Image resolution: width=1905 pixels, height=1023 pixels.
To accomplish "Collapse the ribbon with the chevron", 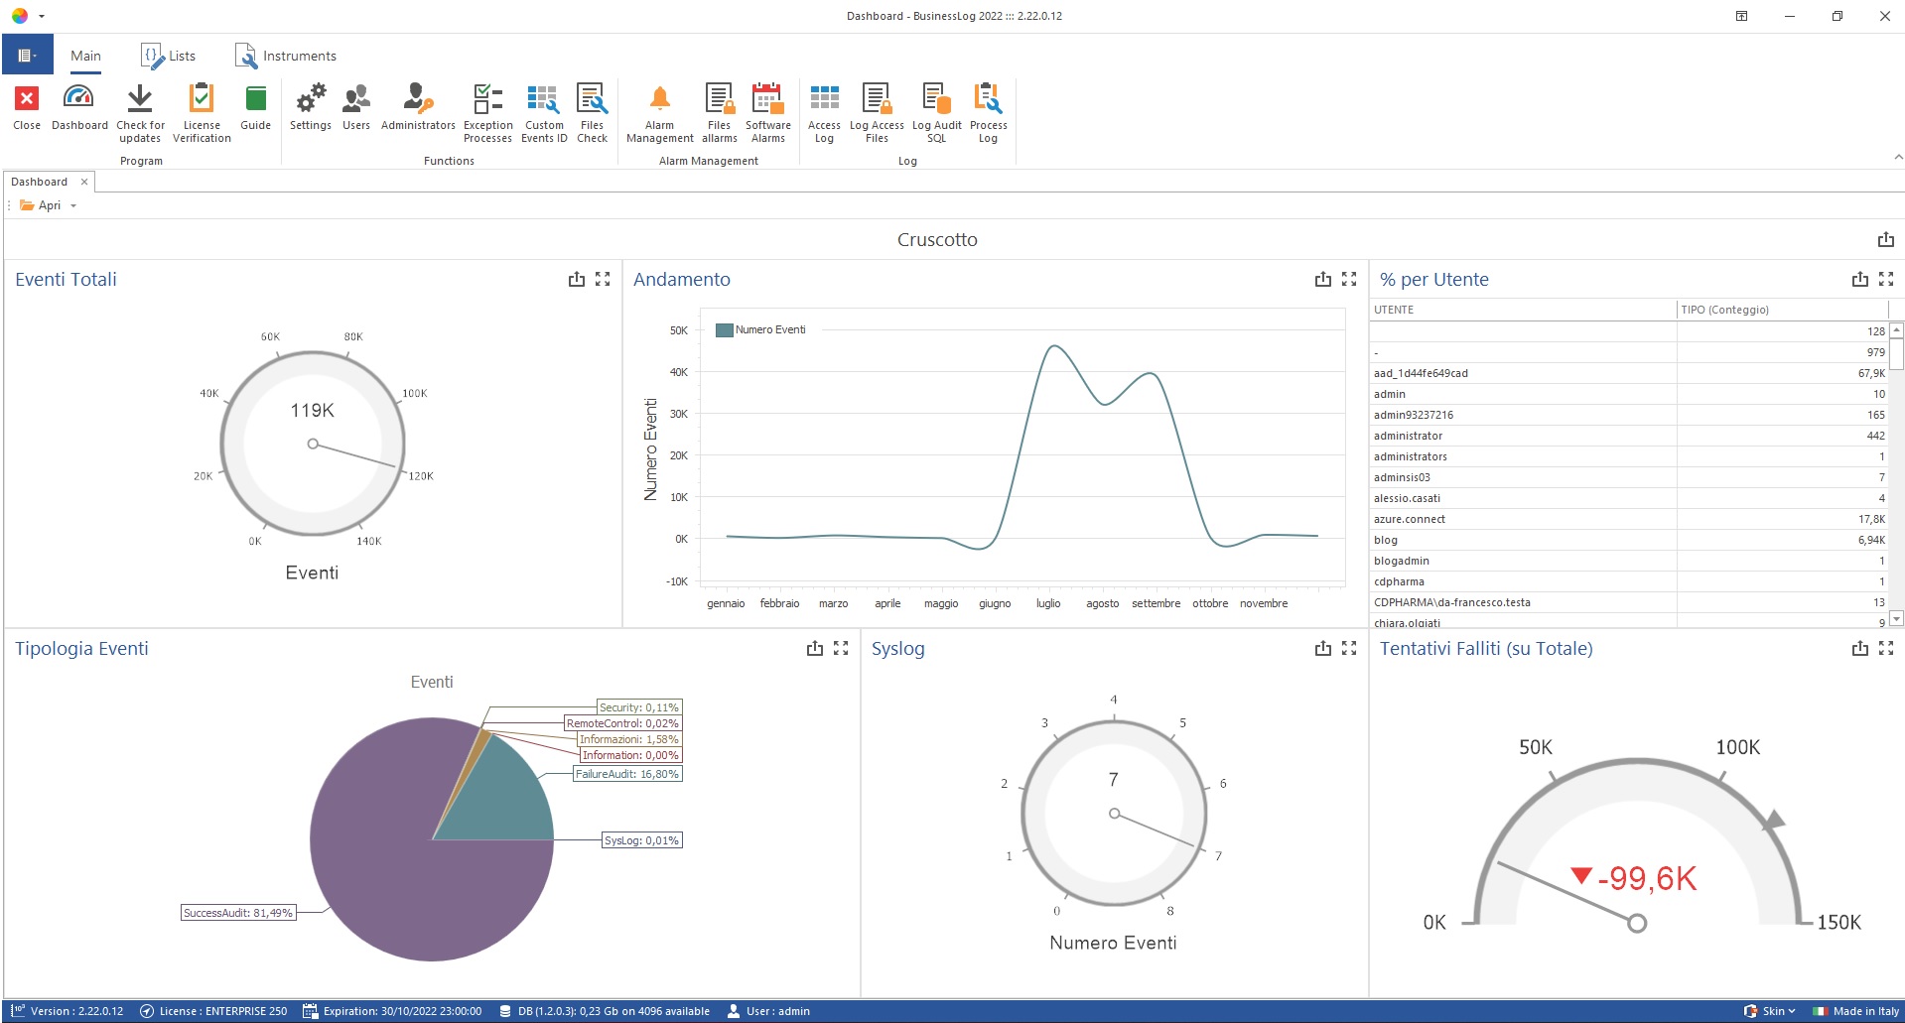I will click(1897, 157).
